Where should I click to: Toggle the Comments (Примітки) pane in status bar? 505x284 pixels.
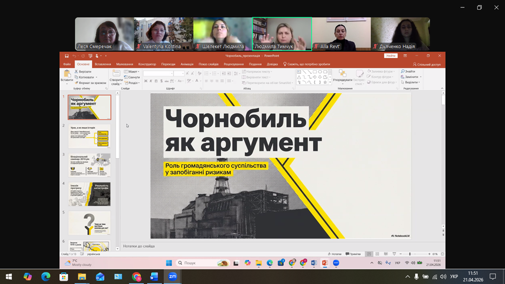pos(354,254)
